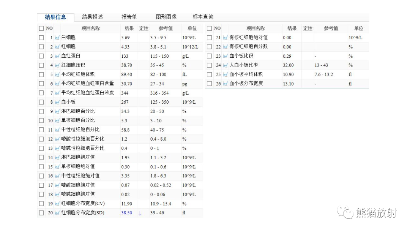Viewport: 410px width, 231px height.
Task: Open trend chart icon for 嗜碱性粒细胞百分比
Action: pyautogui.click(x=57, y=148)
